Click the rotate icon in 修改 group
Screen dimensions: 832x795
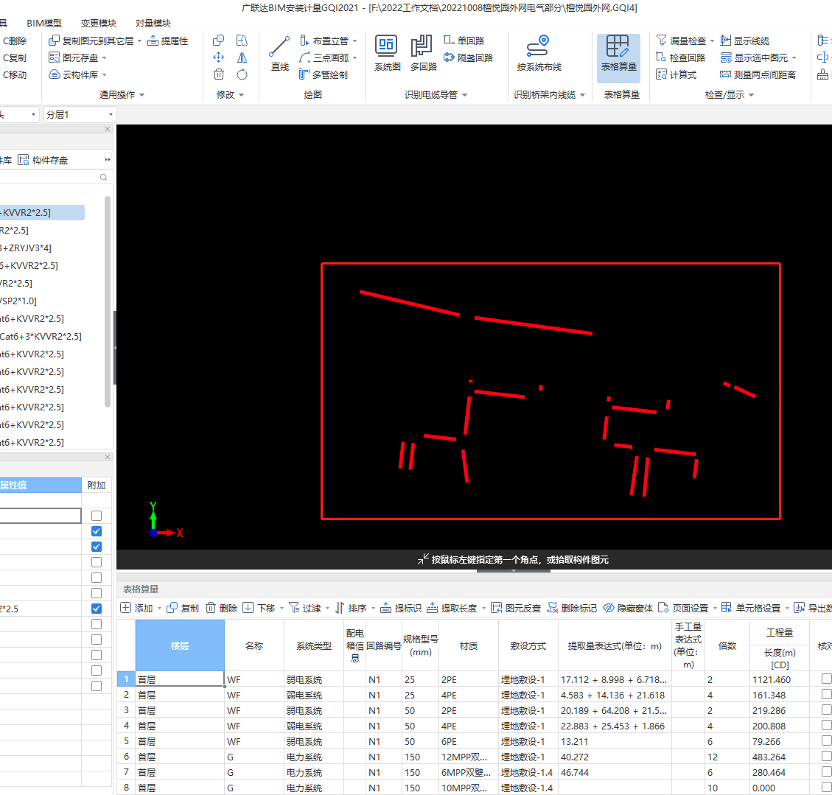coord(242,74)
